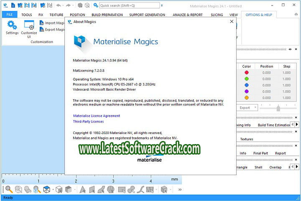Click right arrow beside Build Time Estimation tabs

(297, 124)
